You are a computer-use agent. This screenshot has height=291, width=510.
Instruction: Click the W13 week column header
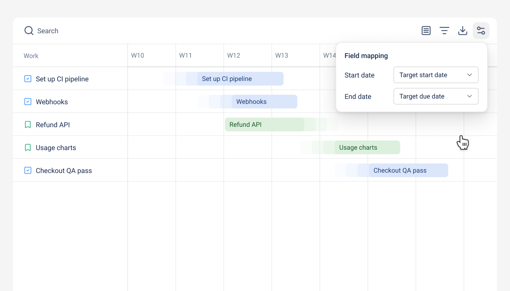point(282,55)
